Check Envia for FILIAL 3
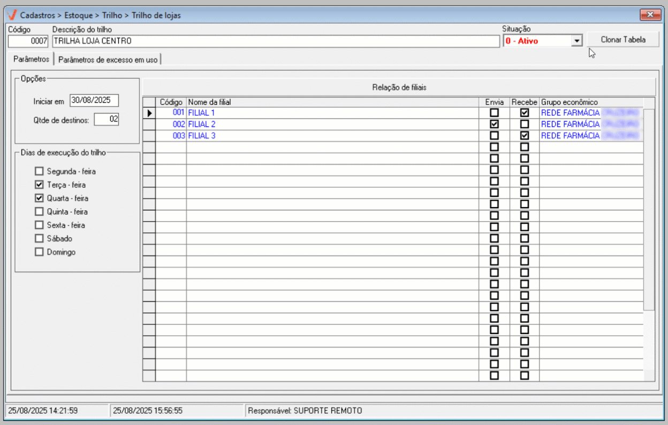Viewport: 668px width, 425px height. pyautogui.click(x=494, y=136)
